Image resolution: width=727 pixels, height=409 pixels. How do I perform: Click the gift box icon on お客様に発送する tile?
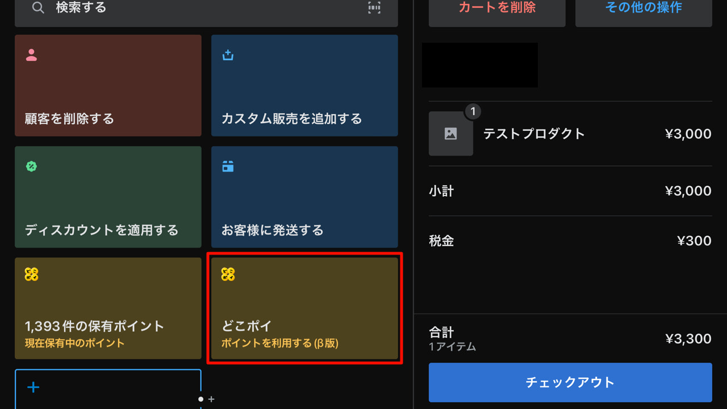[227, 166]
